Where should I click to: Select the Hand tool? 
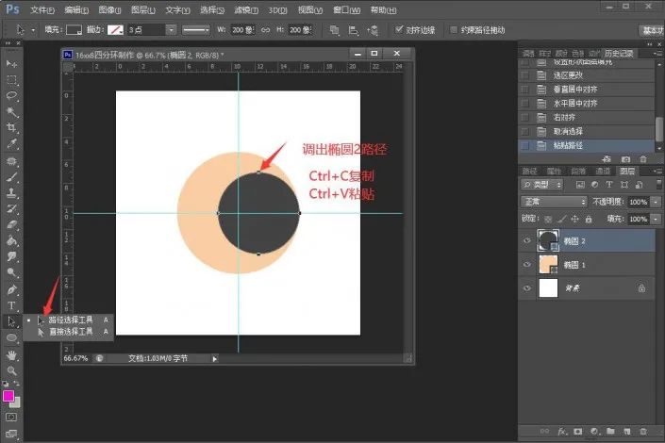(x=11, y=355)
